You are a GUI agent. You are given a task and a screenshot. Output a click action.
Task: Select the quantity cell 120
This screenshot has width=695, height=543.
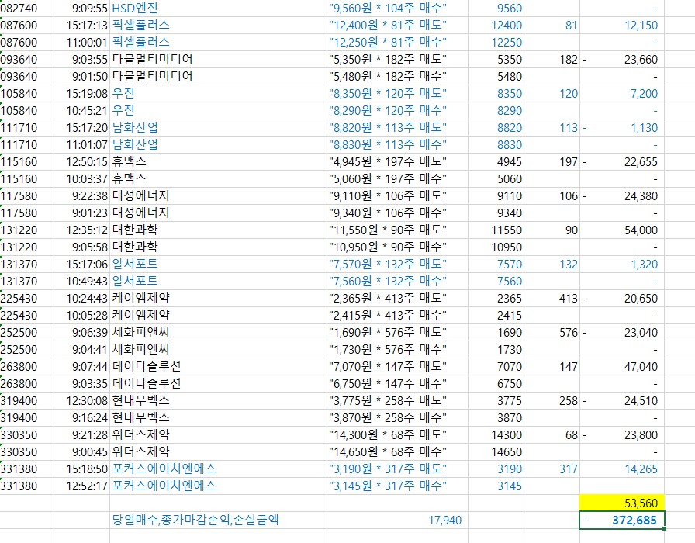[x=552, y=94]
